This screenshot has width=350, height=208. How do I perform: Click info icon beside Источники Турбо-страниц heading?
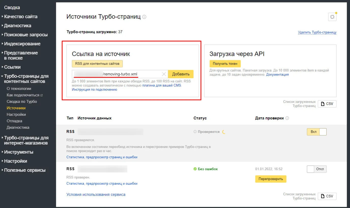[144, 17]
